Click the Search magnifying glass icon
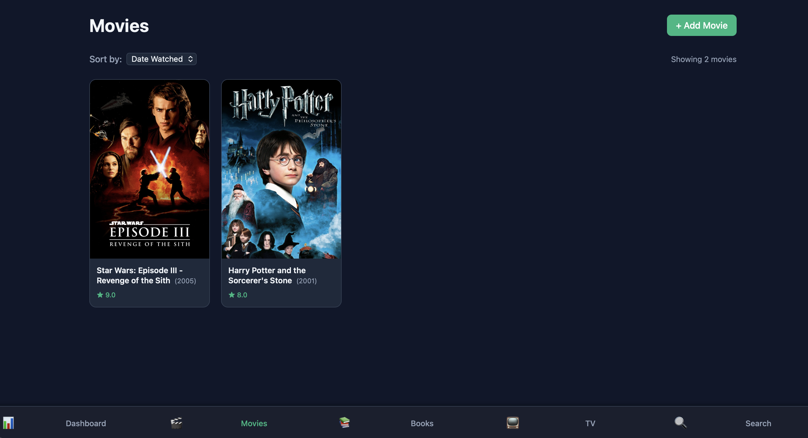The width and height of the screenshot is (808, 438). (x=680, y=423)
